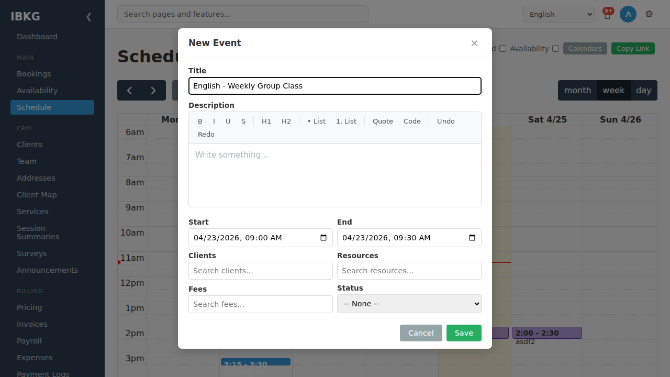Screen dimensions: 670x377
Task: Open Team in sidebar
Action: [52, 161]
